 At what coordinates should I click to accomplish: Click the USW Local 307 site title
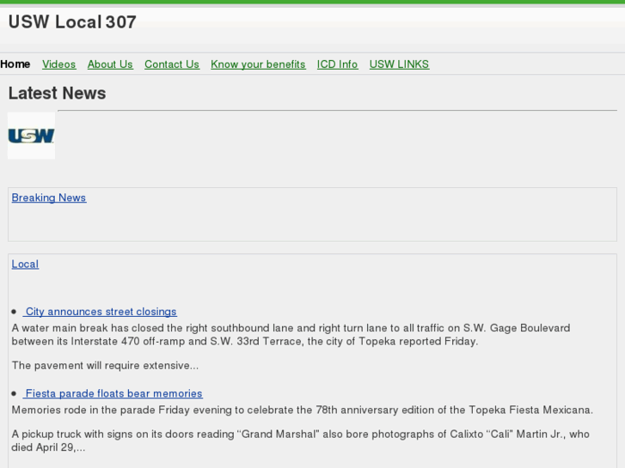tap(72, 22)
